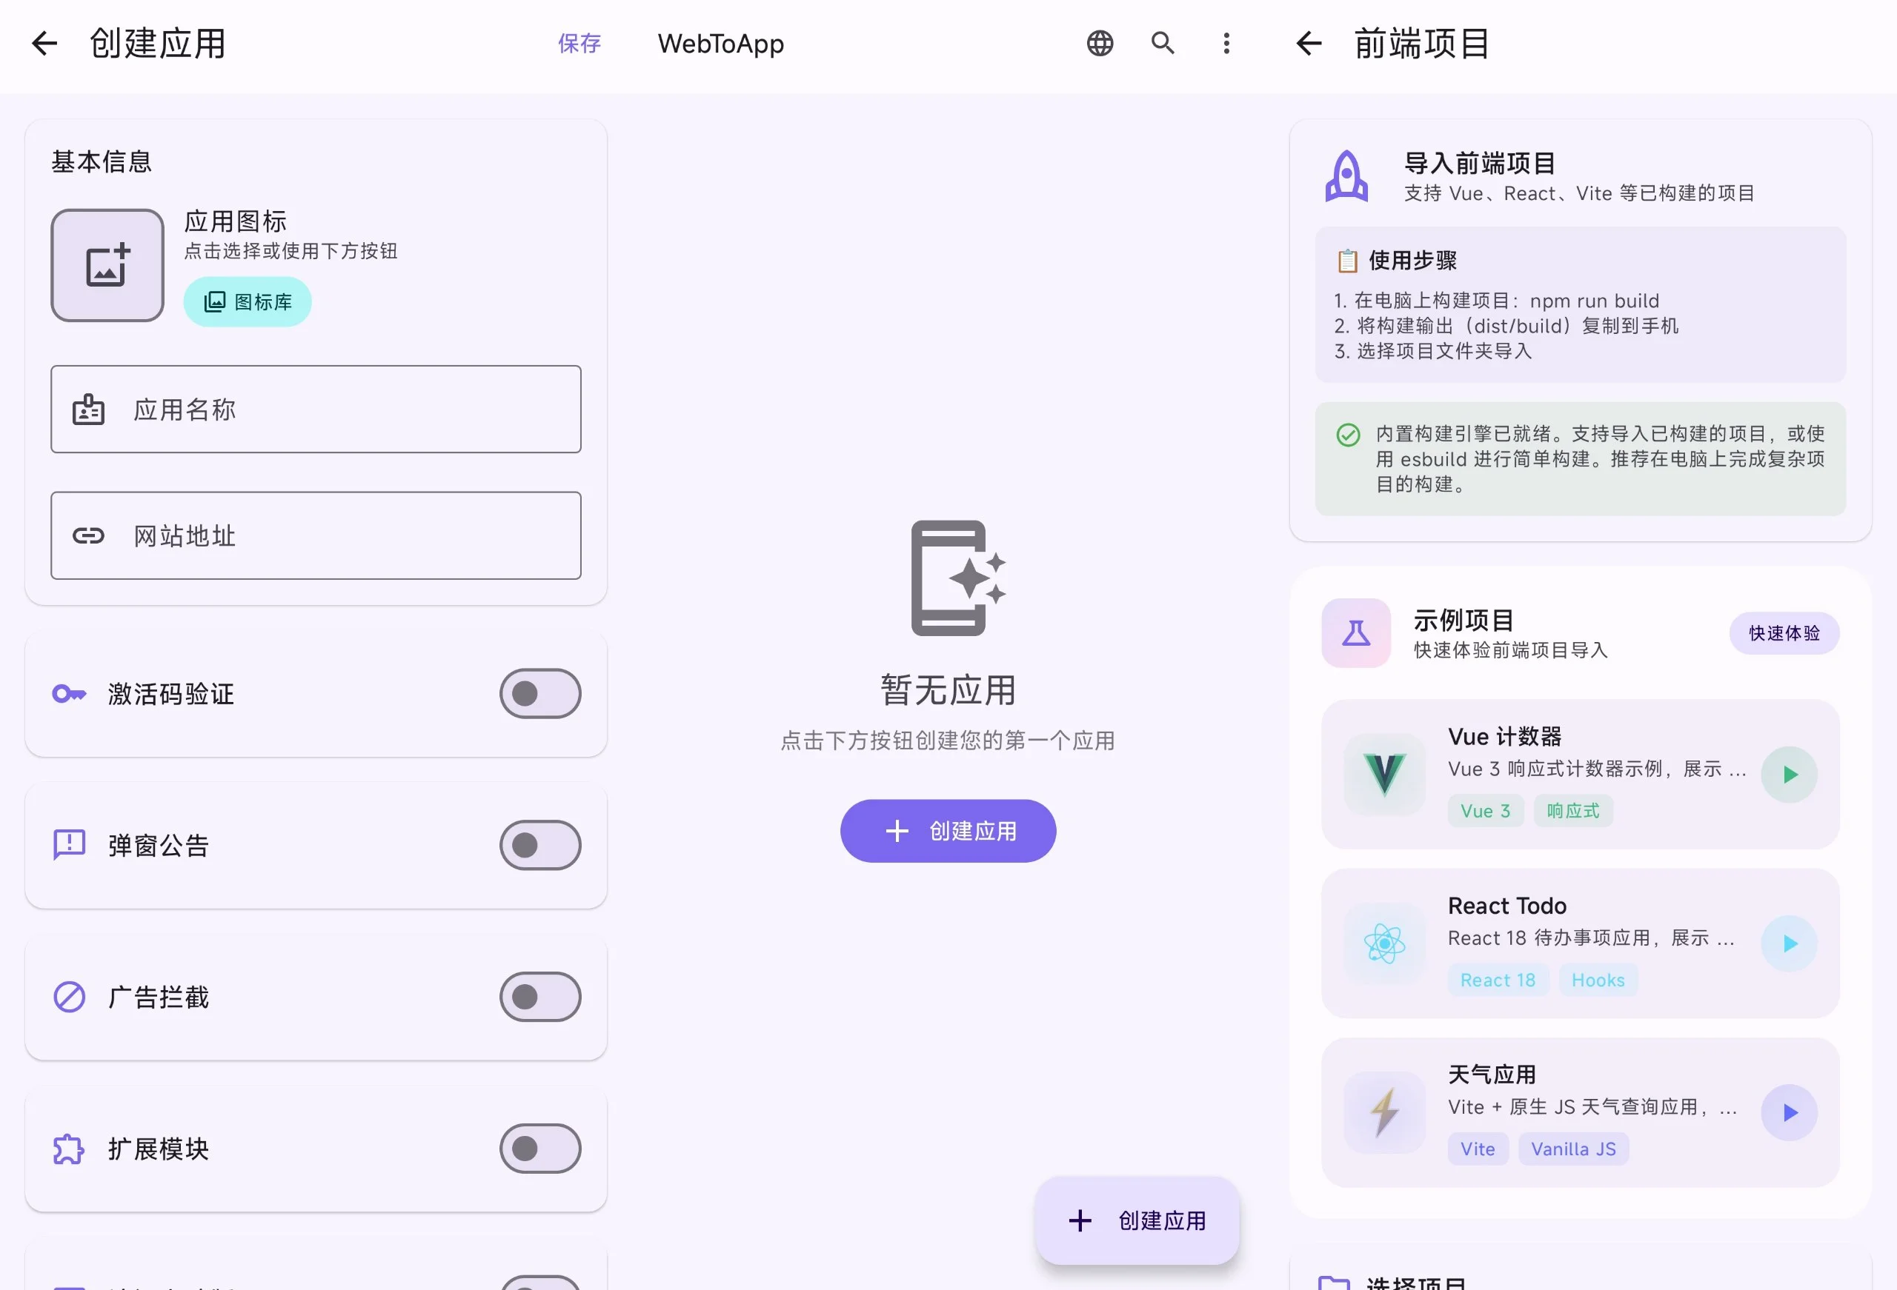Open the globe icon in the top bar
The height and width of the screenshot is (1290, 1897).
(1100, 43)
